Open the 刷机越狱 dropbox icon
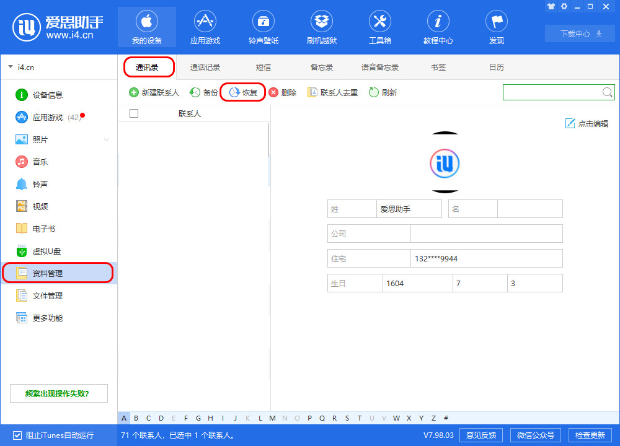This screenshot has width=620, height=446. click(x=322, y=22)
